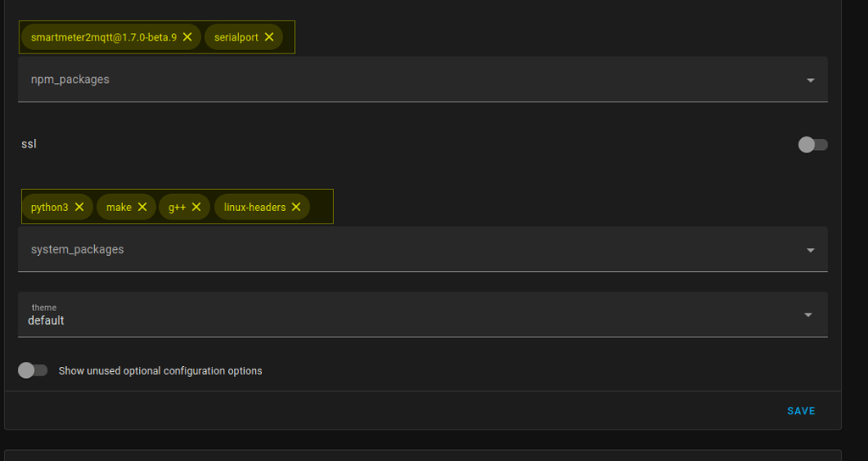
Task: Click the smartmeter2mqtt@1.7.0-beta.9 chip text
Action: click(104, 37)
